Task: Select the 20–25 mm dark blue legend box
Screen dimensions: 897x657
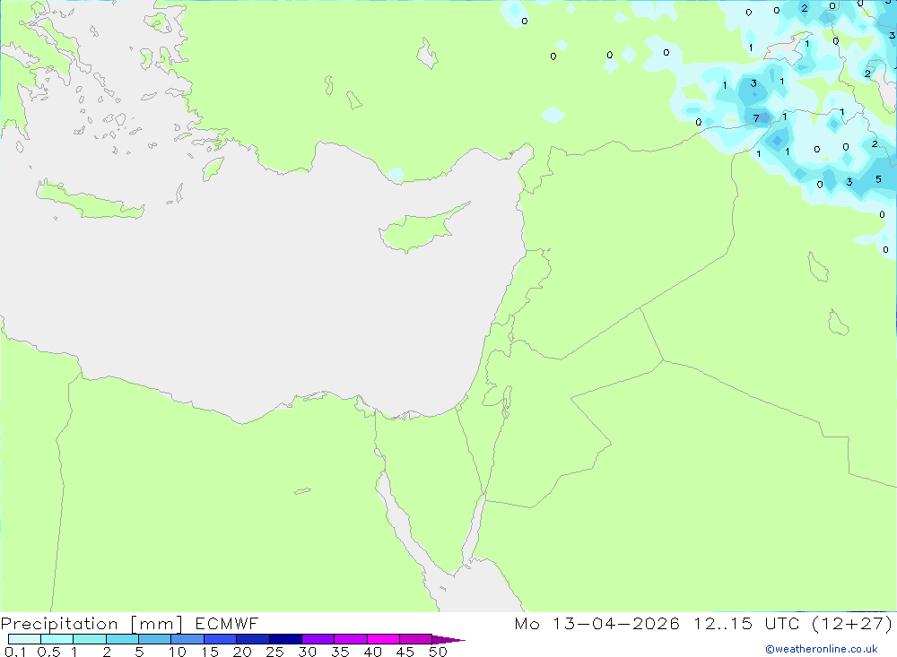Action: [x=253, y=639]
